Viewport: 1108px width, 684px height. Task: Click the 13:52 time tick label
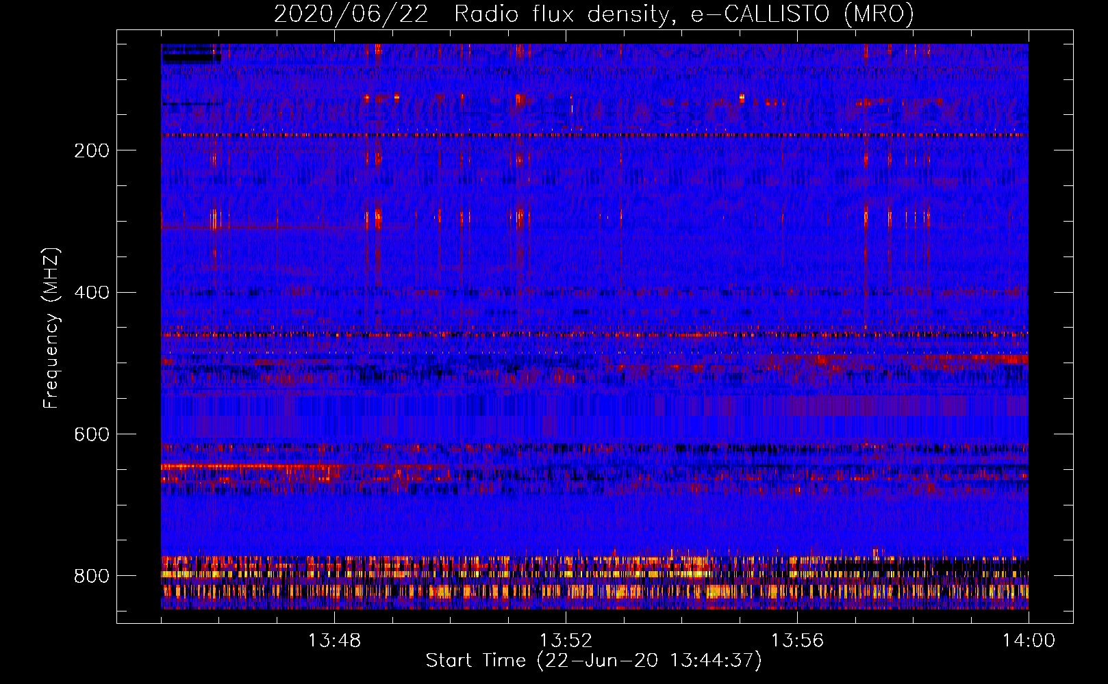tap(566, 641)
